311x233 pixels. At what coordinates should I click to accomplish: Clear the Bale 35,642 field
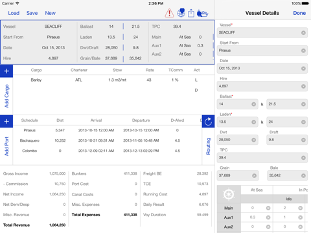coord(303,175)
